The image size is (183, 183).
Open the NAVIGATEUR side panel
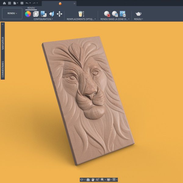(3, 43)
